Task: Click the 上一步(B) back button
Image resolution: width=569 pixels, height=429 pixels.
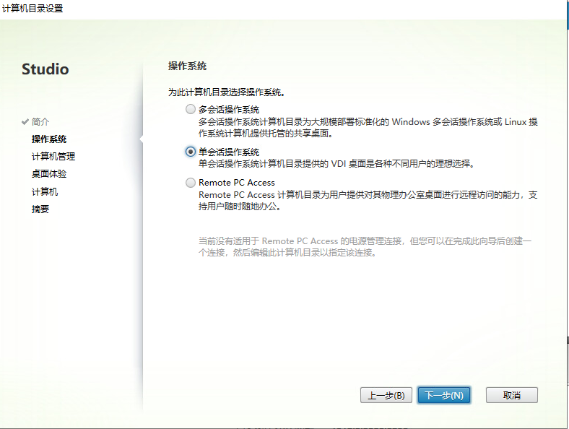Action: click(386, 396)
